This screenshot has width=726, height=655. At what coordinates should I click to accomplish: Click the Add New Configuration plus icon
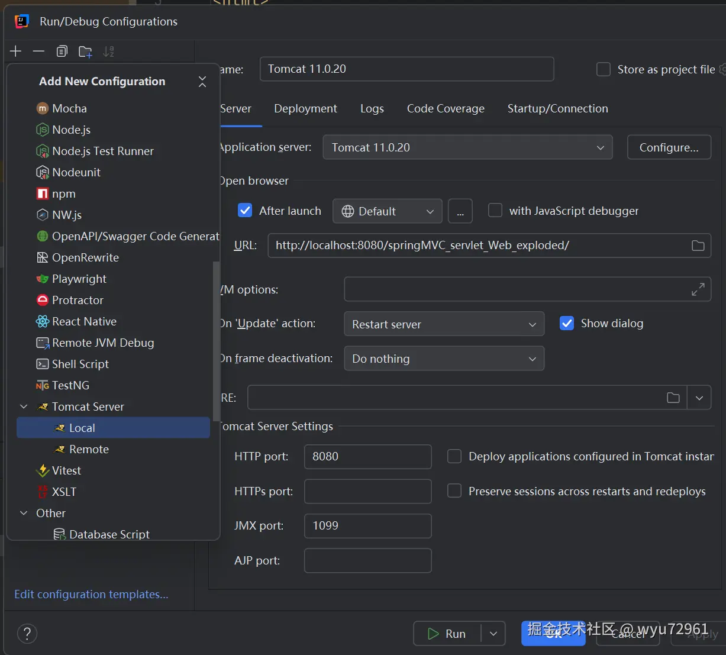pos(16,51)
